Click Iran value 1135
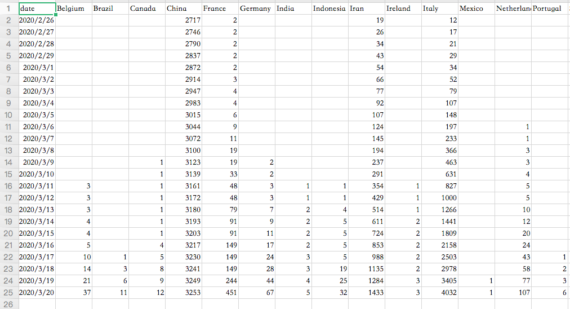Image resolution: width=570 pixels, height=309 pixels. pos(367,269)
